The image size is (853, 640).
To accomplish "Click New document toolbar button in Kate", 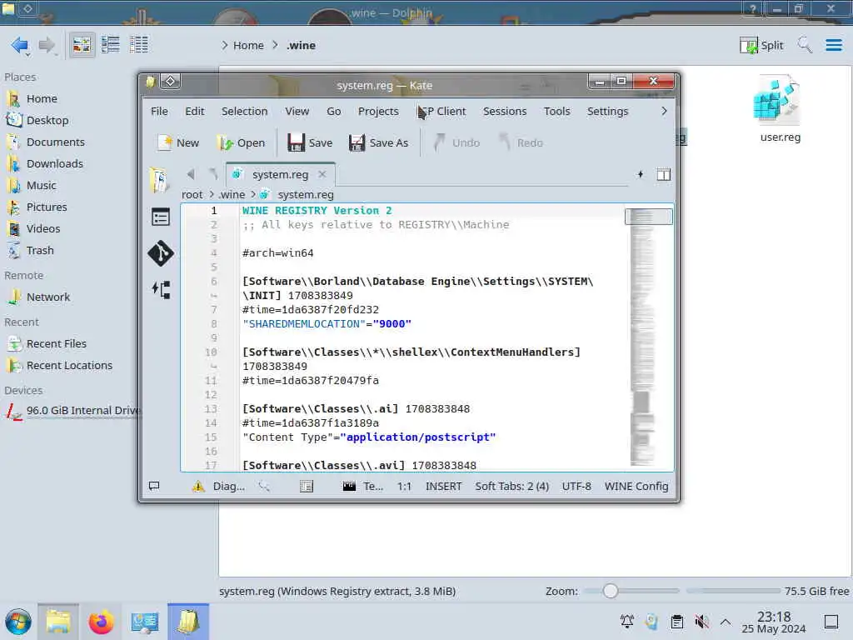I will click(178, 142).
